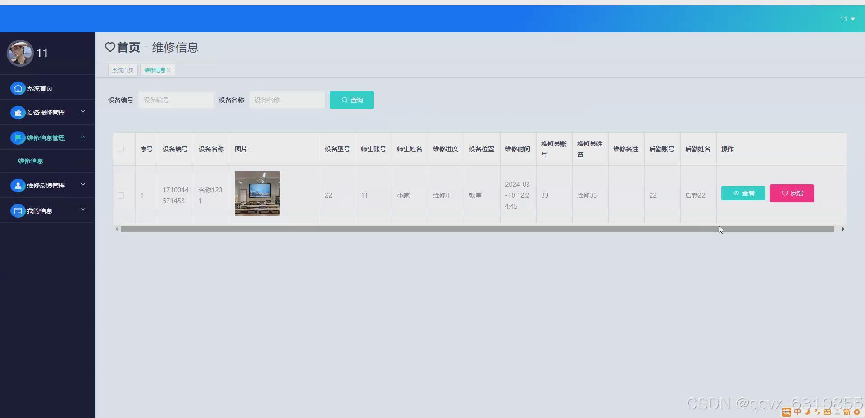The height and width of the screenshot is (418, 865).
Task: Click the IME 简 simplified-Chinese icon
Action: (x=847, y=412)
